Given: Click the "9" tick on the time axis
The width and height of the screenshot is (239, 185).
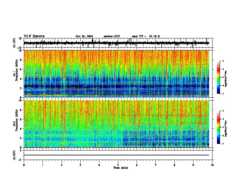Looking at the screenshot, I should [193, 165].
